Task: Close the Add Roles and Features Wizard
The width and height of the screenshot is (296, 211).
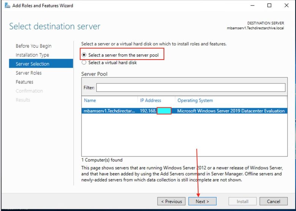Action: tap(287, 5)
